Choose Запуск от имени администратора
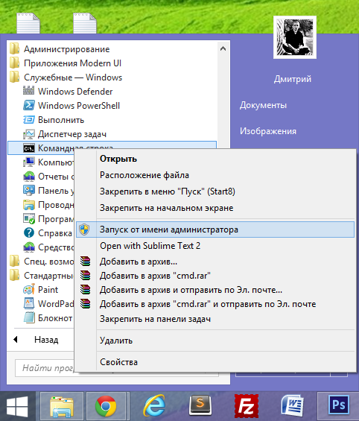The image size is (359, 421). [215, 230]
